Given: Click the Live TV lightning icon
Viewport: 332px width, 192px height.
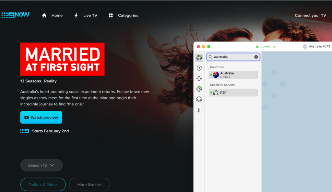Looking at the screenshot, I should click(x=76, y=16).
